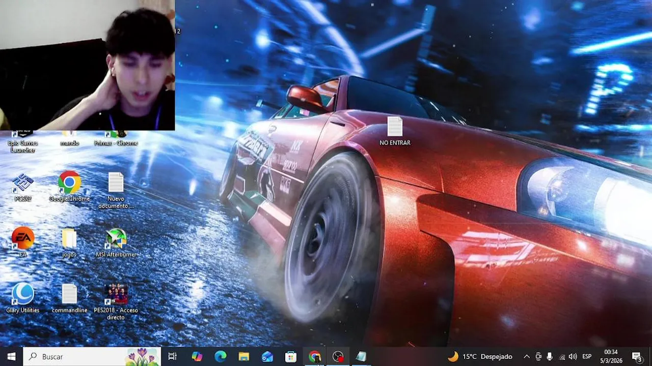
Task: Open File Explorer from the taskbar
Action: (243, 356)
